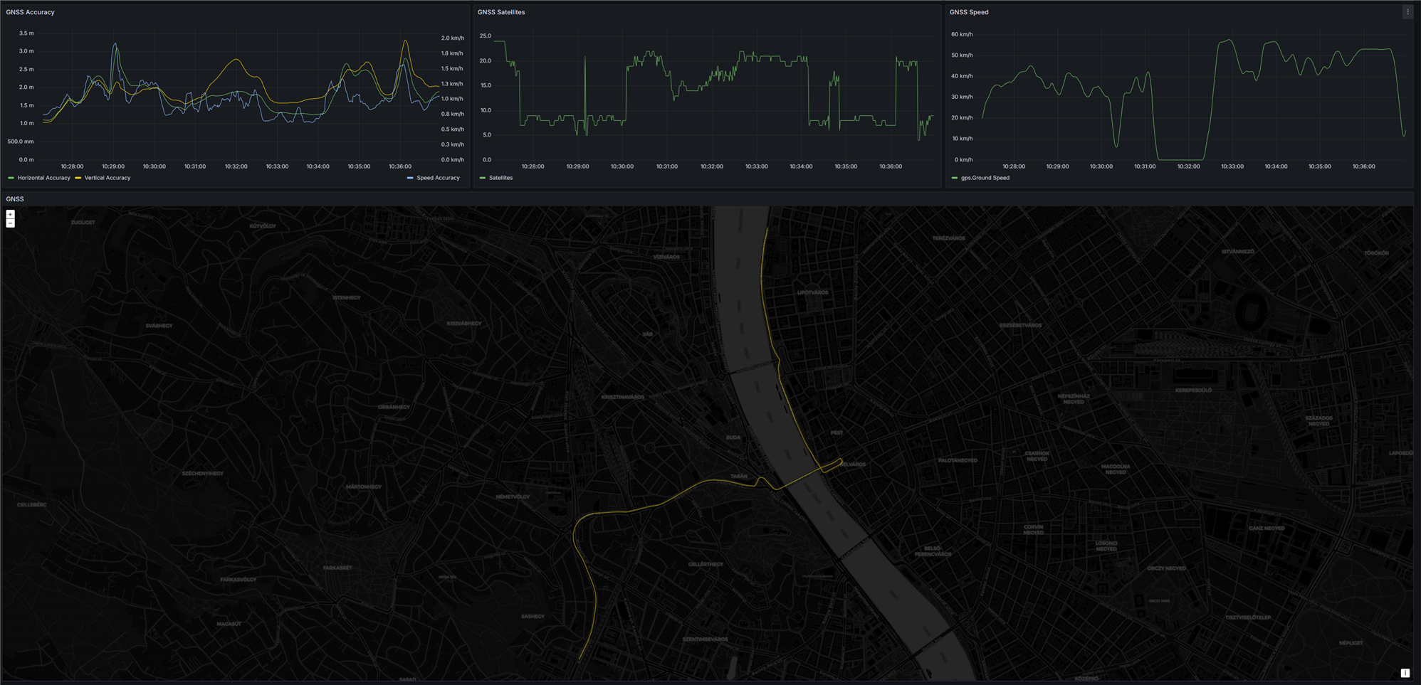Open Satellites legend color swatch
The image size is (1421, 685).
(x=483, y=178)
